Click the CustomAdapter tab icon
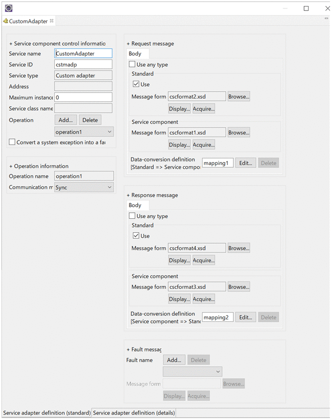 [x=5, y=21]
